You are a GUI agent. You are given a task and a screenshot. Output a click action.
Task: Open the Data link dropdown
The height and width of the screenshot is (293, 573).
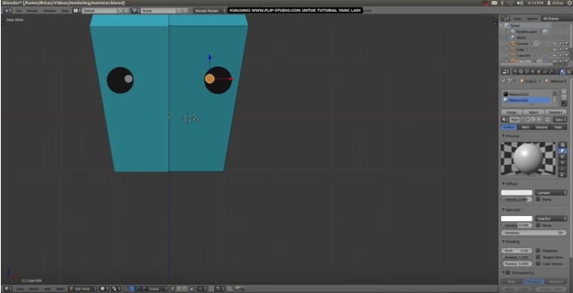click(x=559, y=120)
